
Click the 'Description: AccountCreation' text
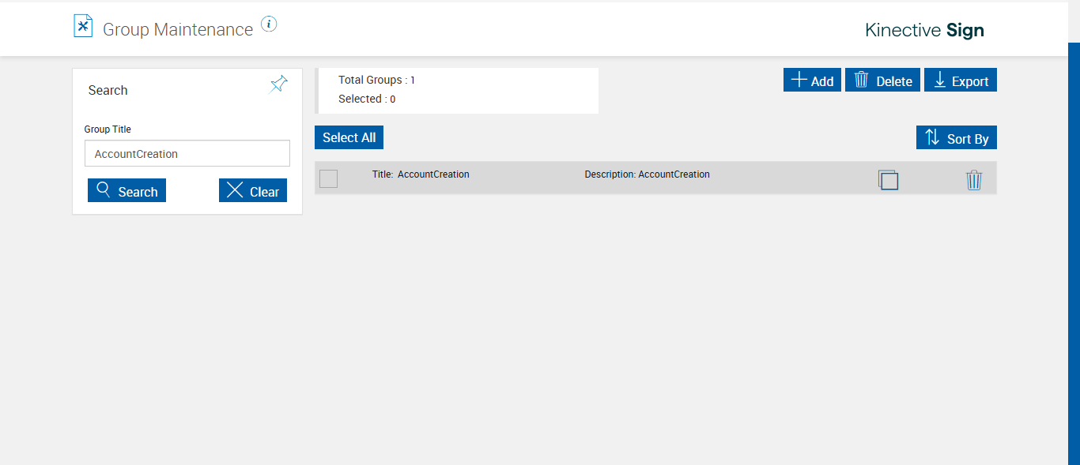point(647,174)
